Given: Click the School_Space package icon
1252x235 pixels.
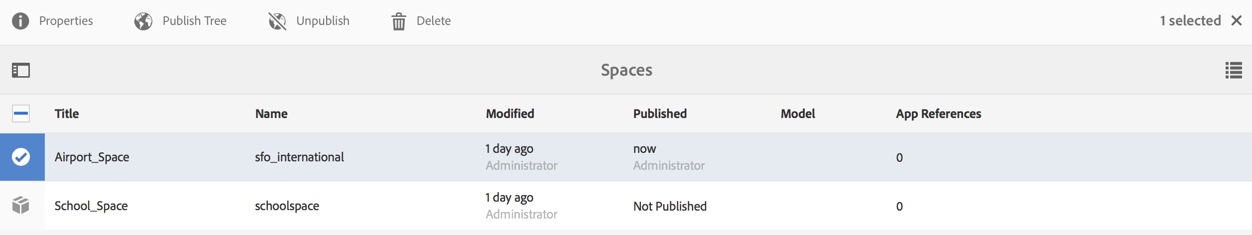Looking at the screenshot, I should [21, 205].
